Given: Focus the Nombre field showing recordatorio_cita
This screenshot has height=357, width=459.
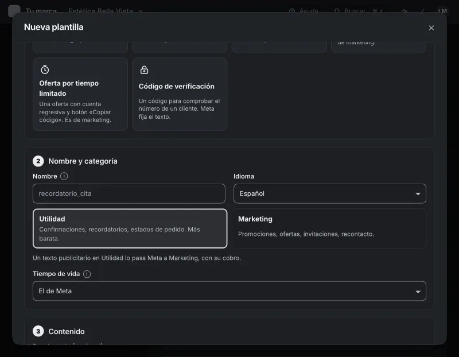Looking at the screenshot, I should [x=129, y=193].
